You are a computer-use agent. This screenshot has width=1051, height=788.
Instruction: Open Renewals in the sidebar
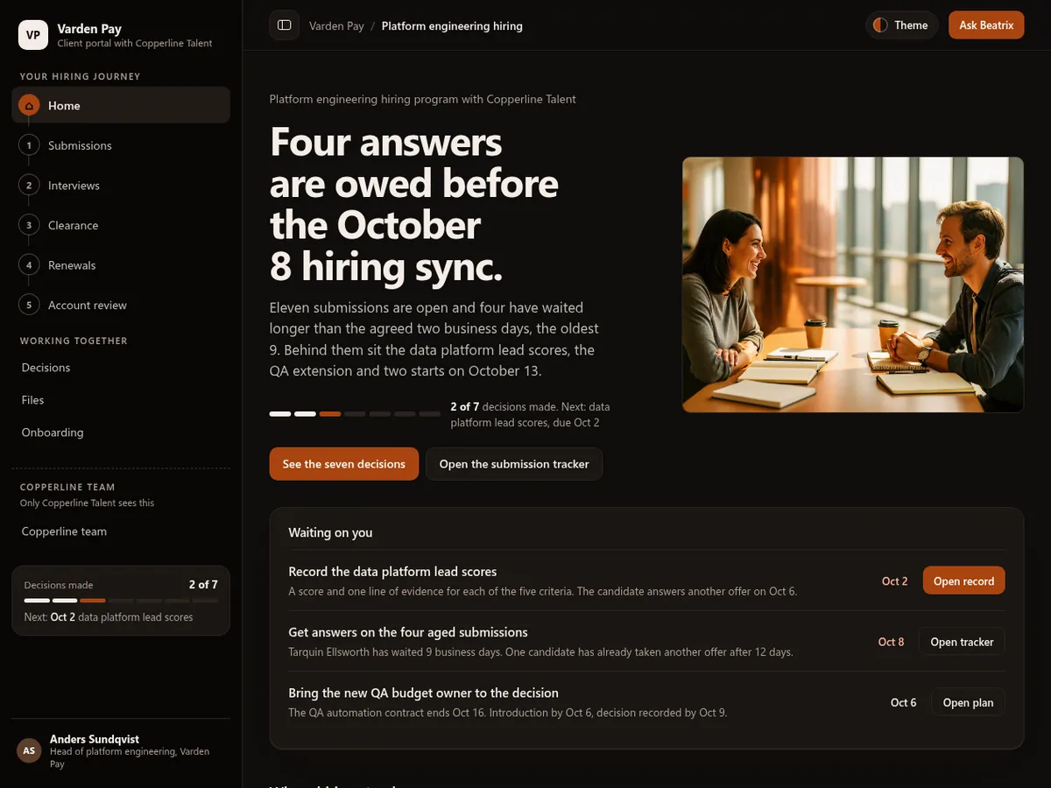[x=121, y=265]
